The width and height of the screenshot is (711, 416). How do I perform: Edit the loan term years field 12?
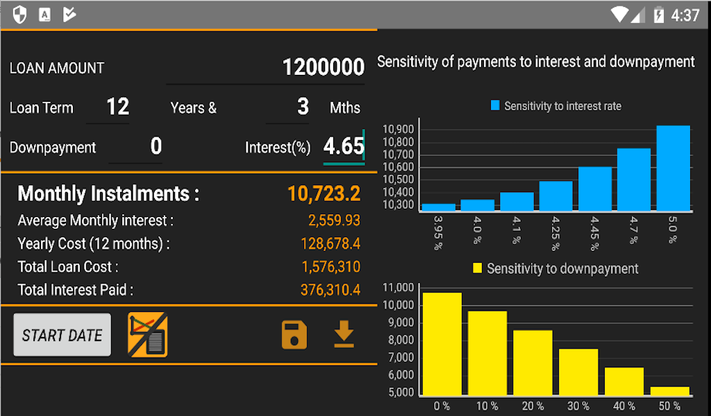point(108,107)
